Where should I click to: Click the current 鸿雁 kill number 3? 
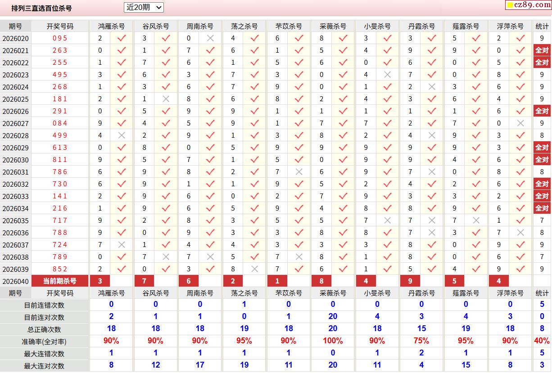(100, 281)
